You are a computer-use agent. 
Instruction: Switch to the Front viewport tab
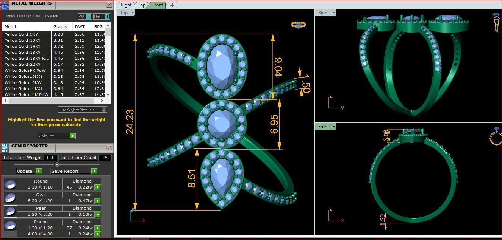tap(158, 5)
